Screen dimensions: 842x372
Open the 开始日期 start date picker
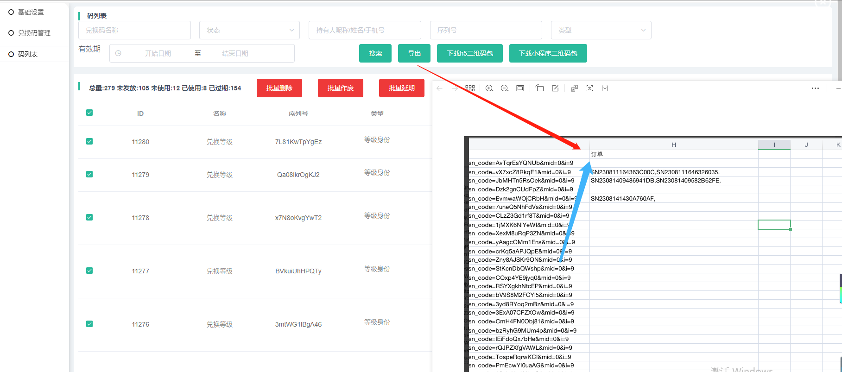point(158,53)
